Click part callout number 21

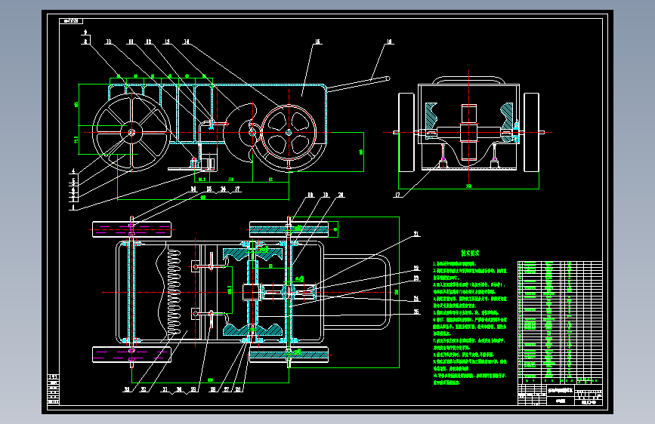(x=416, y=234)
